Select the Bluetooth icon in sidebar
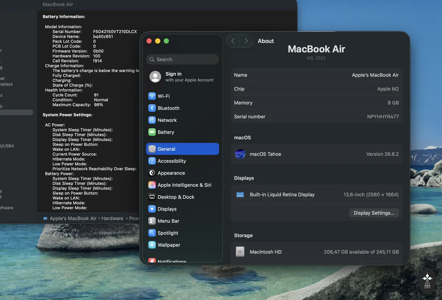This screenshot has width=442, height=300. [152, 108]
